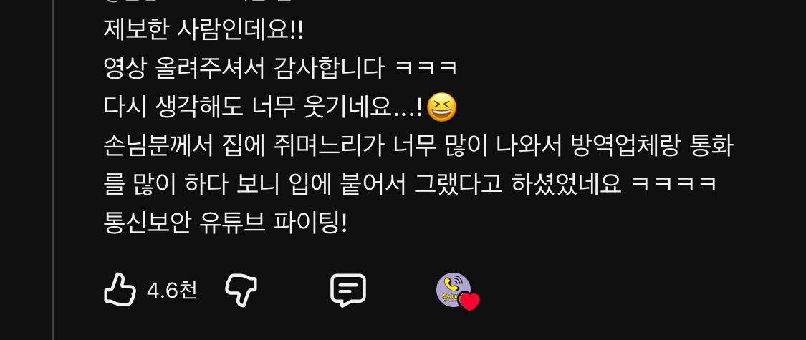
Task: Open the reply box via the speech bubble icon
Action: (348, 290)
